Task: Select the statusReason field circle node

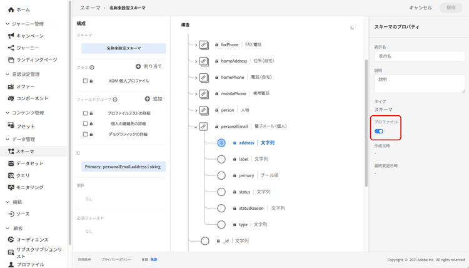Action: (x=221, y=208)
